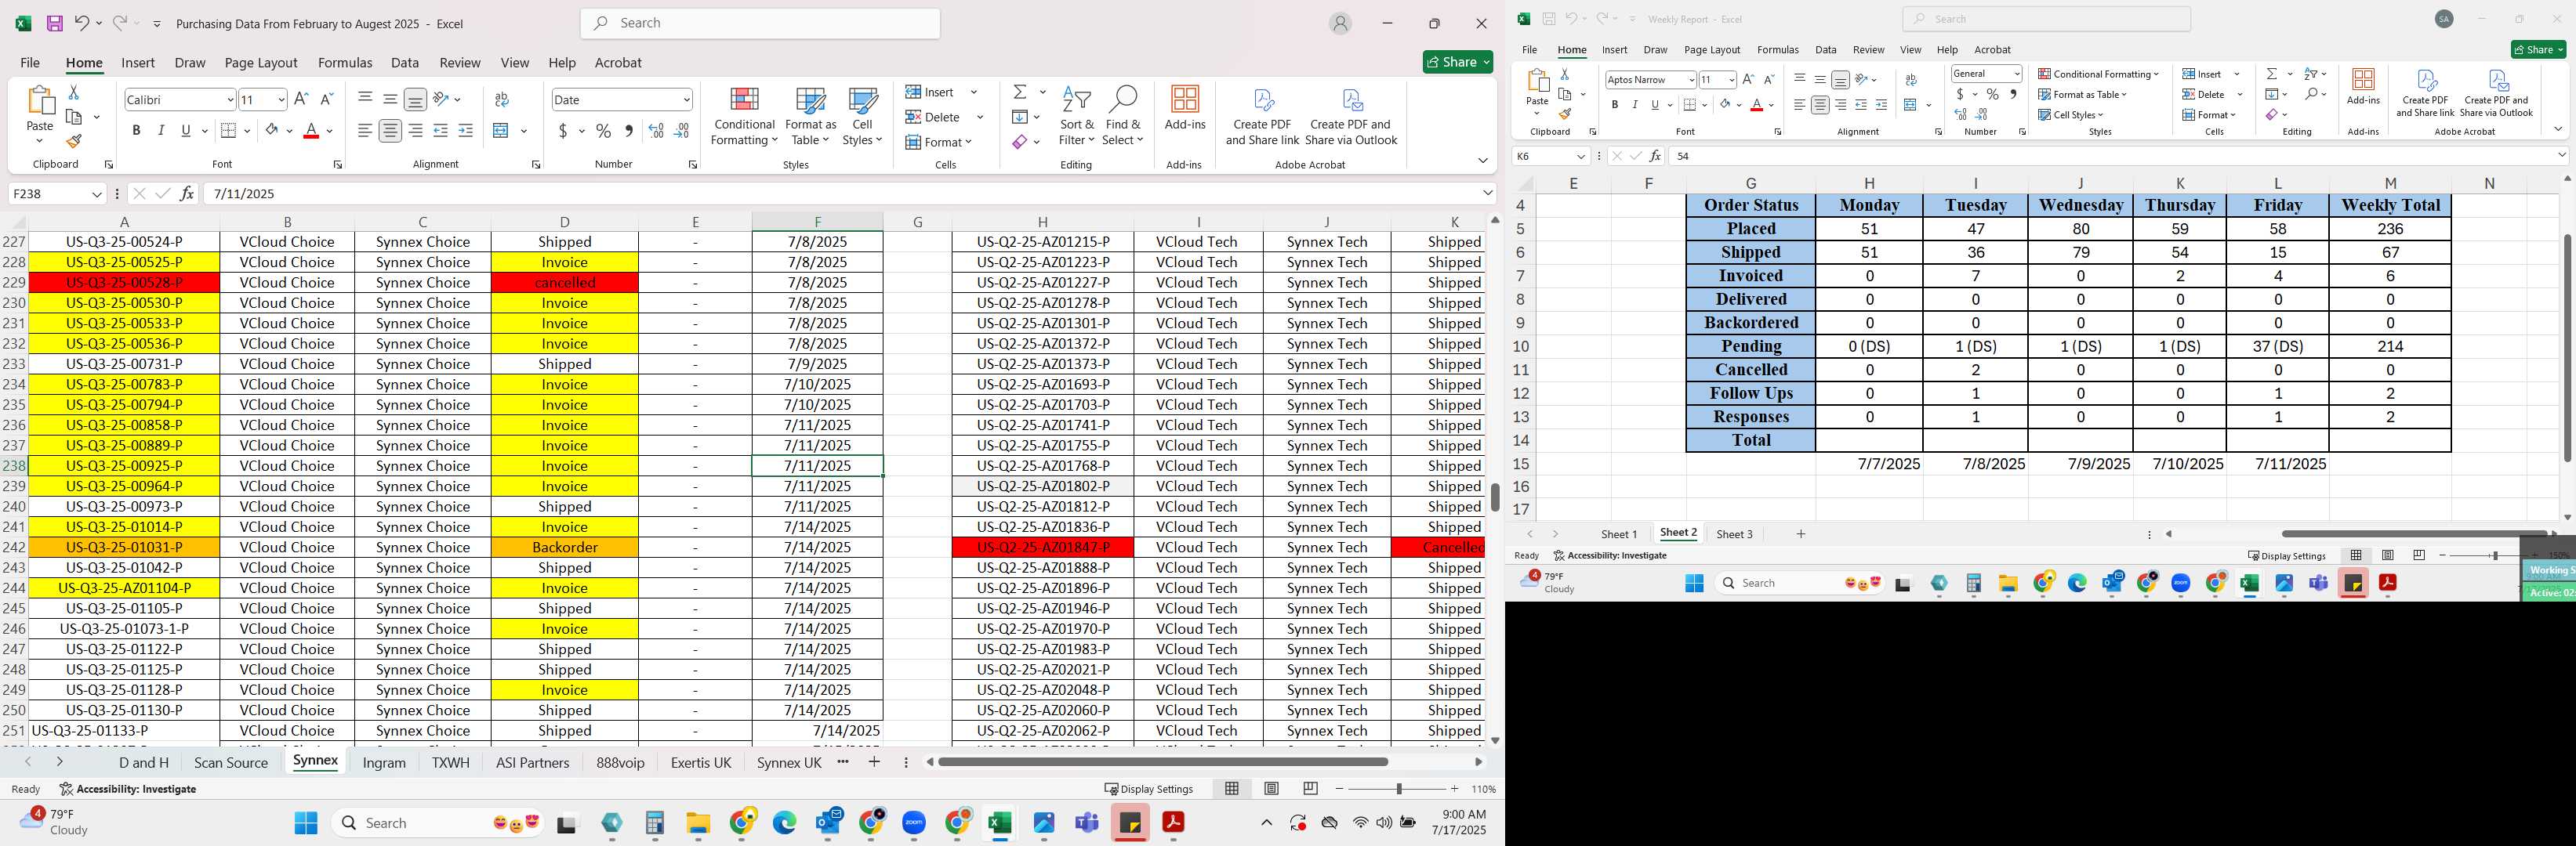This screenshot has height=846, width=2576.
Task: Click Merge & Center in Purchasing Data ribbon
Action: (502, 131)
